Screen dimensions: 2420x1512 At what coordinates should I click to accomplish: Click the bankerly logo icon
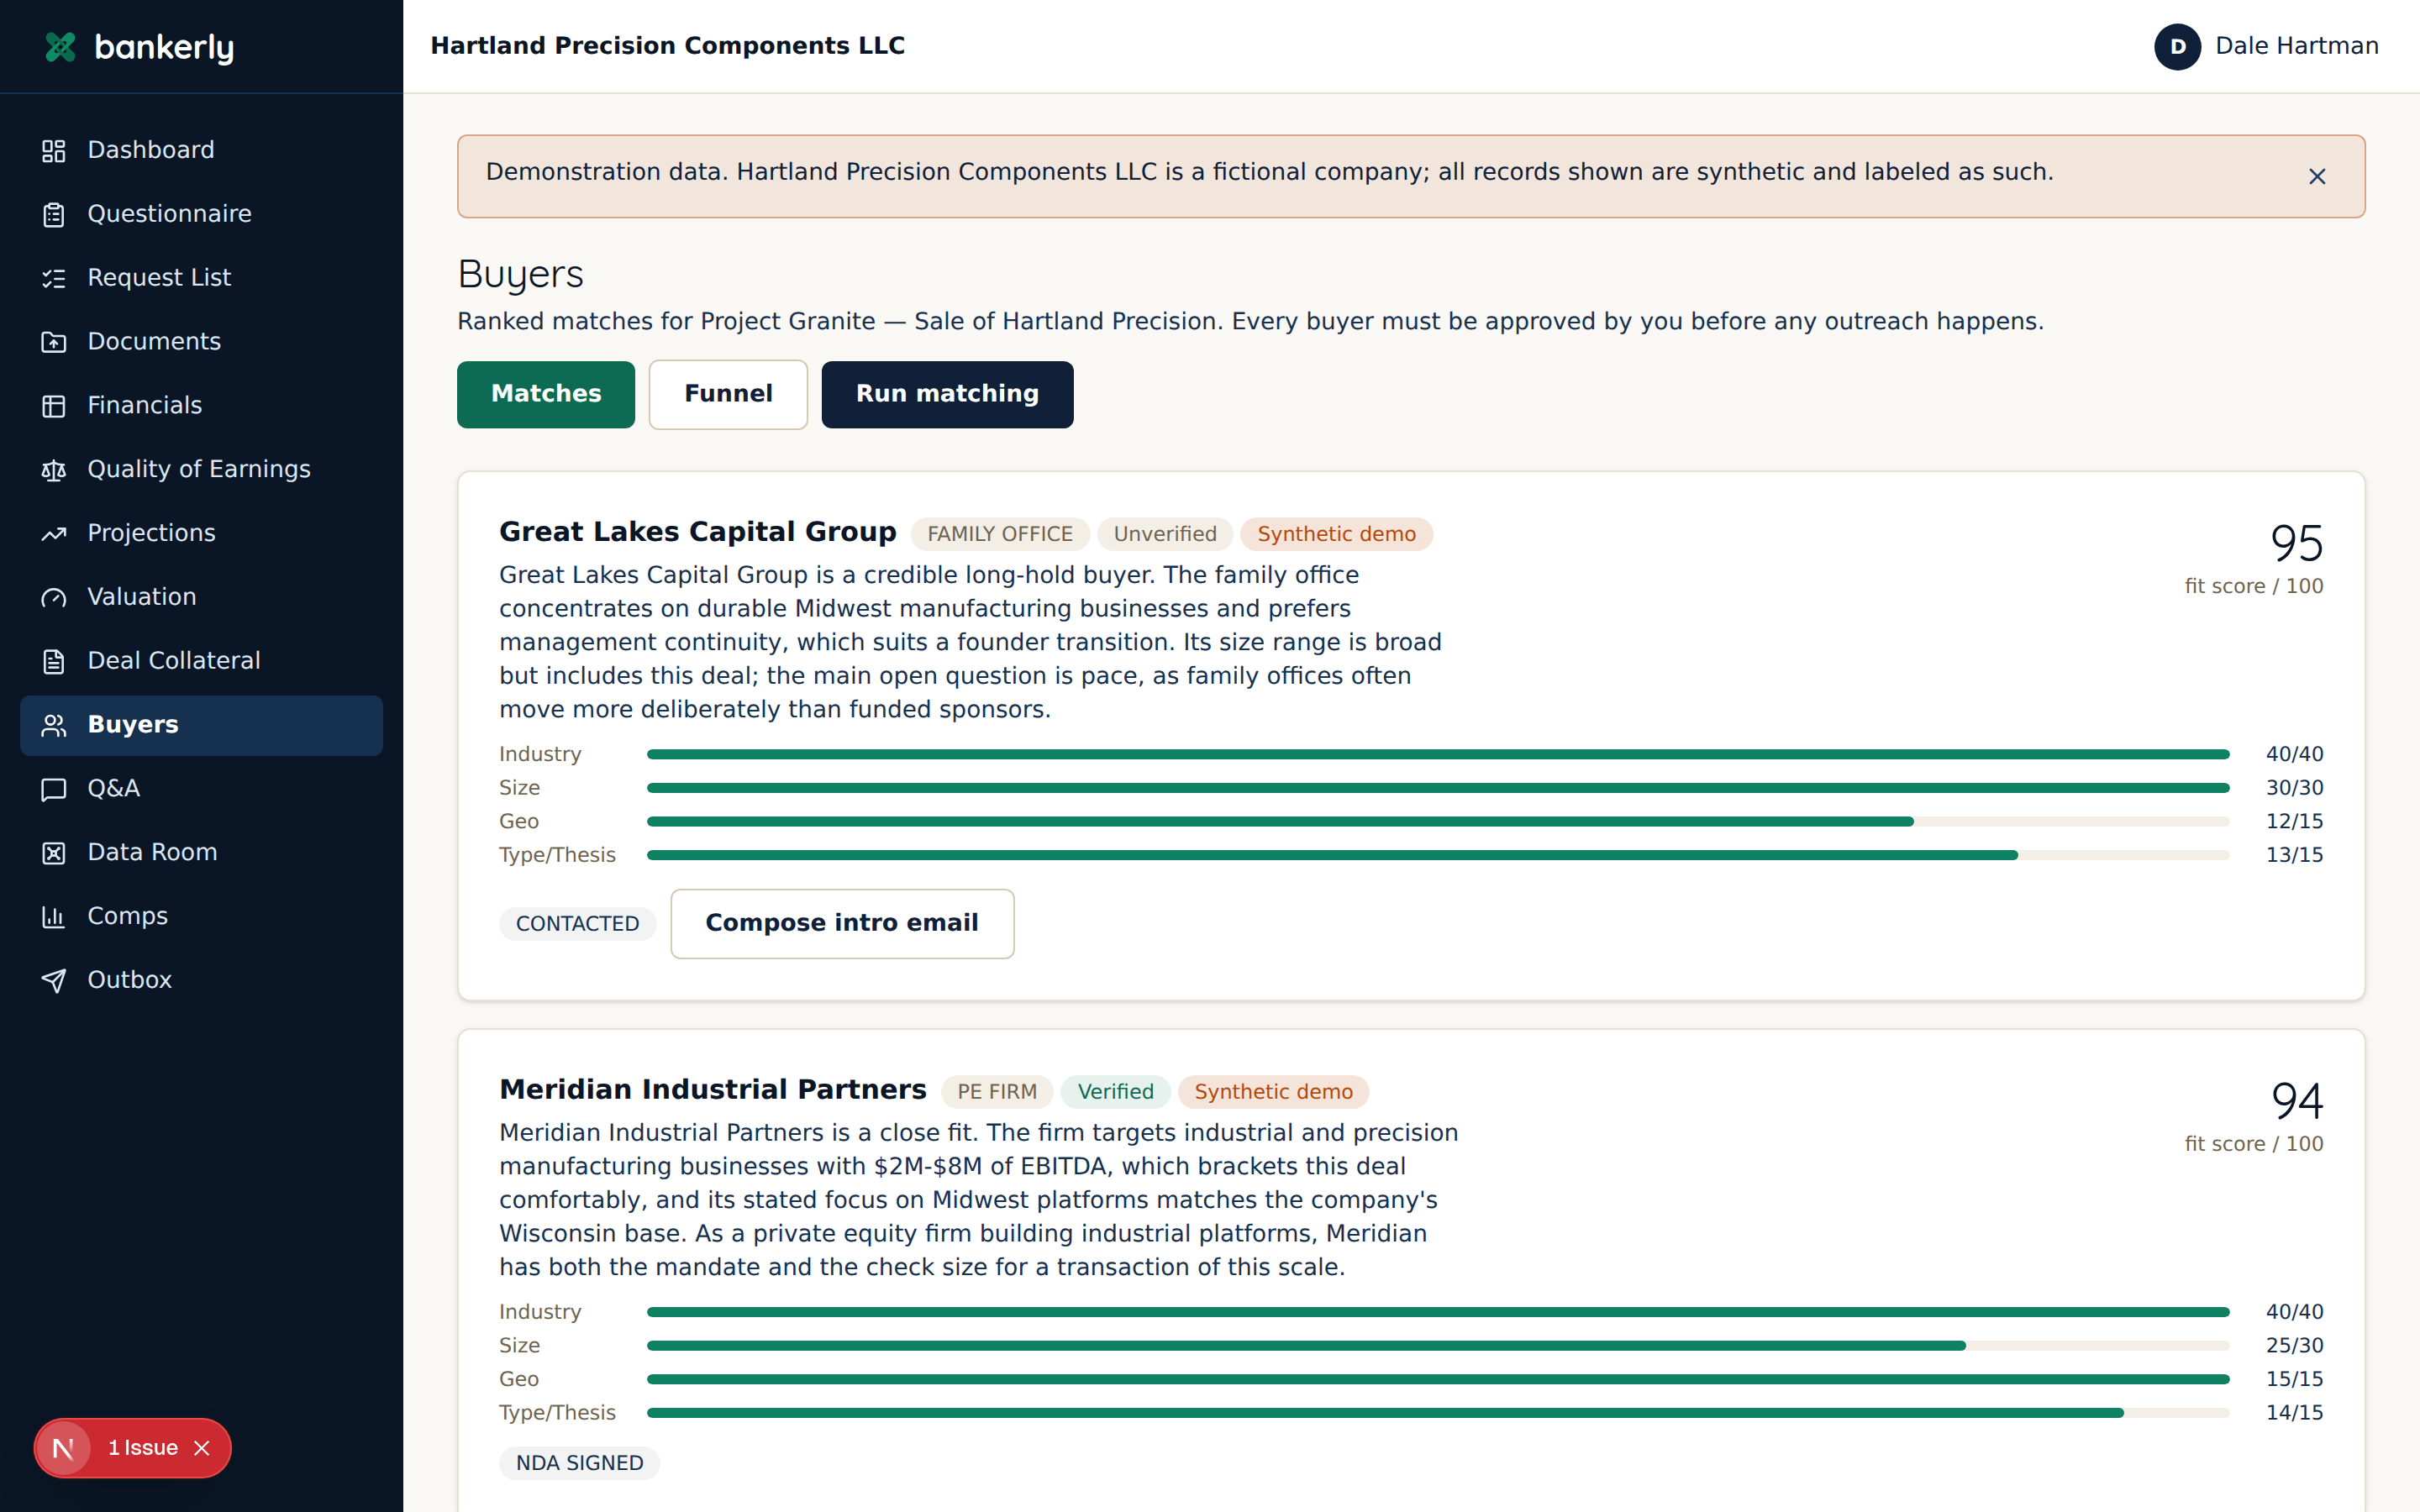(x=61, y=47)
